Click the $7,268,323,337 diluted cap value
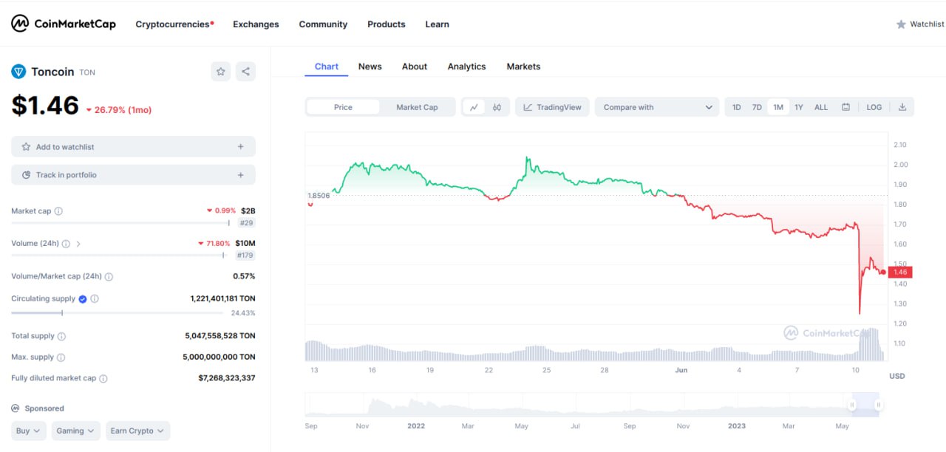Viewport: 946px width, 452px height. tap(227, 378)
